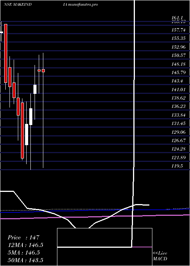Select the '50MA : 143.5' legend entry
This screenshot has width=190, height=266.
[x=25, y=260]
